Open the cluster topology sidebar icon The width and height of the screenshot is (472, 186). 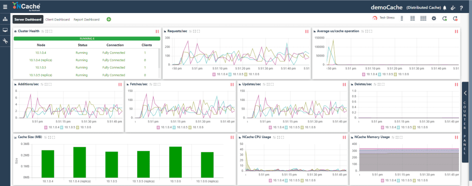5,19
